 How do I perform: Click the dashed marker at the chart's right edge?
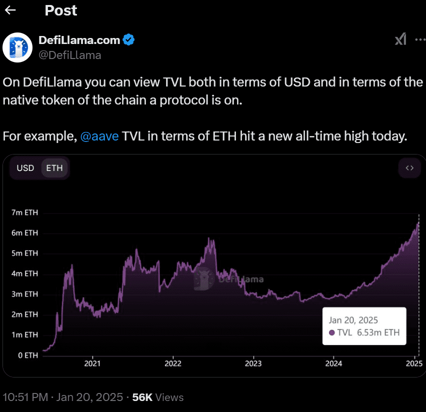point(418,285)
